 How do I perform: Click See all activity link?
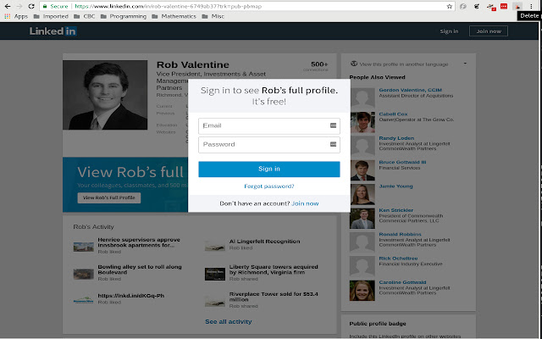point(228,321)
